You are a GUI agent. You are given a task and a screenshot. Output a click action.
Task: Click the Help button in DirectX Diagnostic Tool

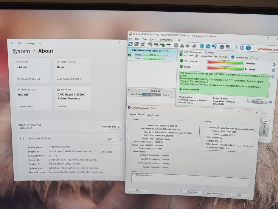coord(138,190)
